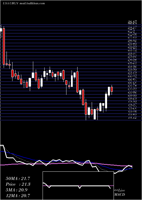Click the 18.12 price axis label
This screenshot has height=200, width=142.
click(132, 118)
